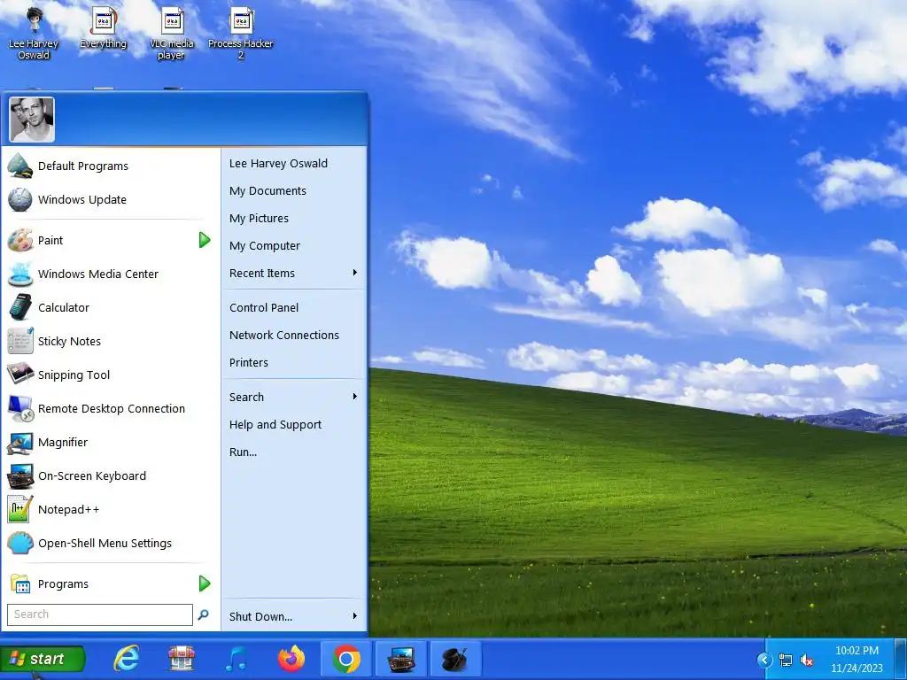907x680 pixels.
Task: Open Remote Desktop Connection
Action: coord(110,408)
